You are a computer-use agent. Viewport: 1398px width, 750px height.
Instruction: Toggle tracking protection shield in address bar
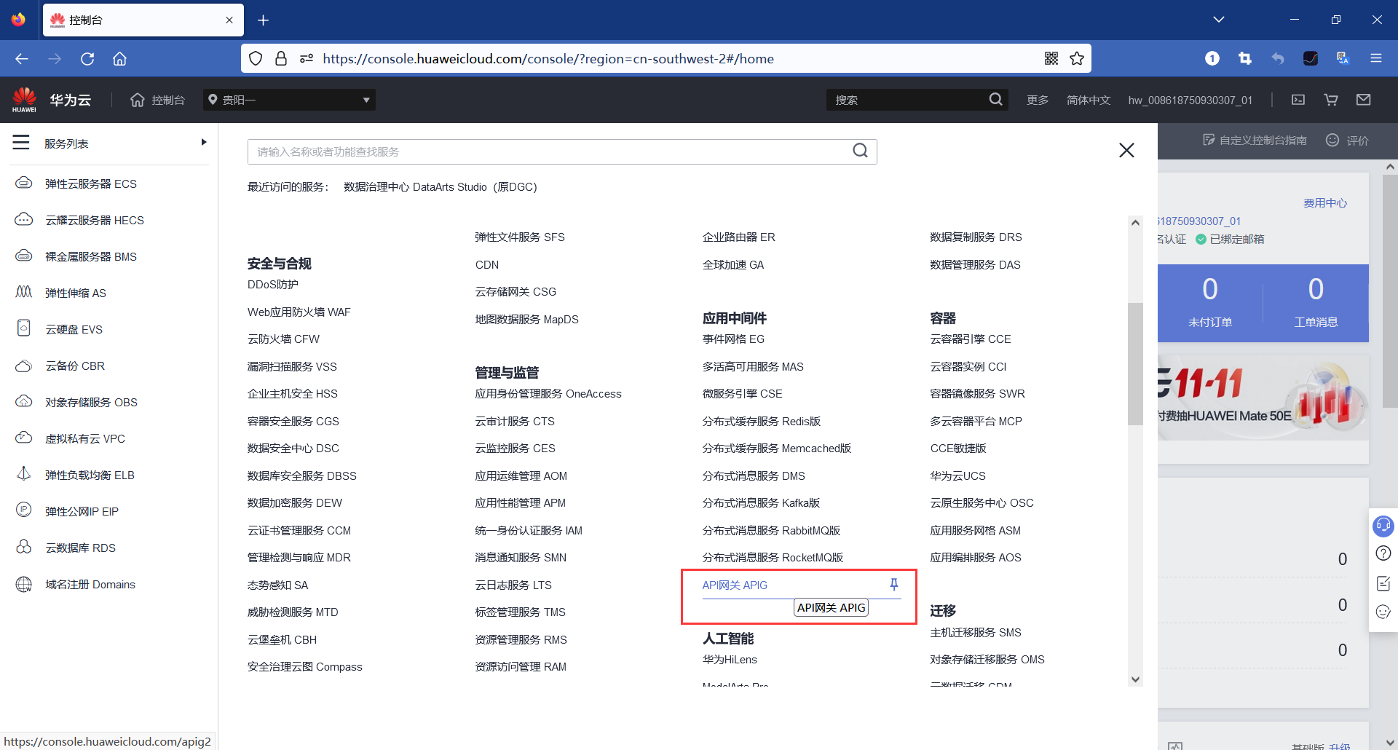click(255, 58)
